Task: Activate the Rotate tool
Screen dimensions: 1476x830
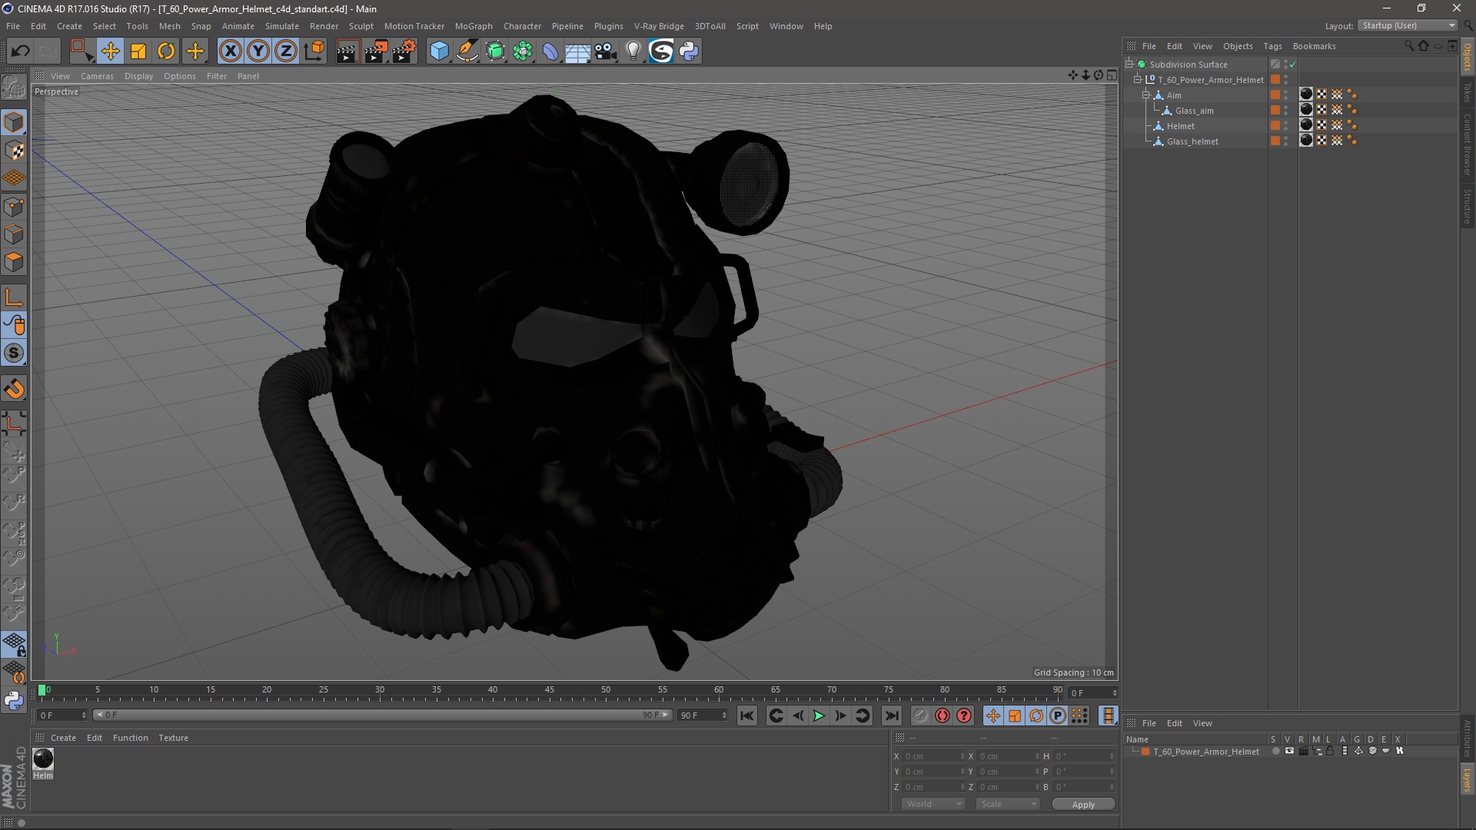Action: 166,51
